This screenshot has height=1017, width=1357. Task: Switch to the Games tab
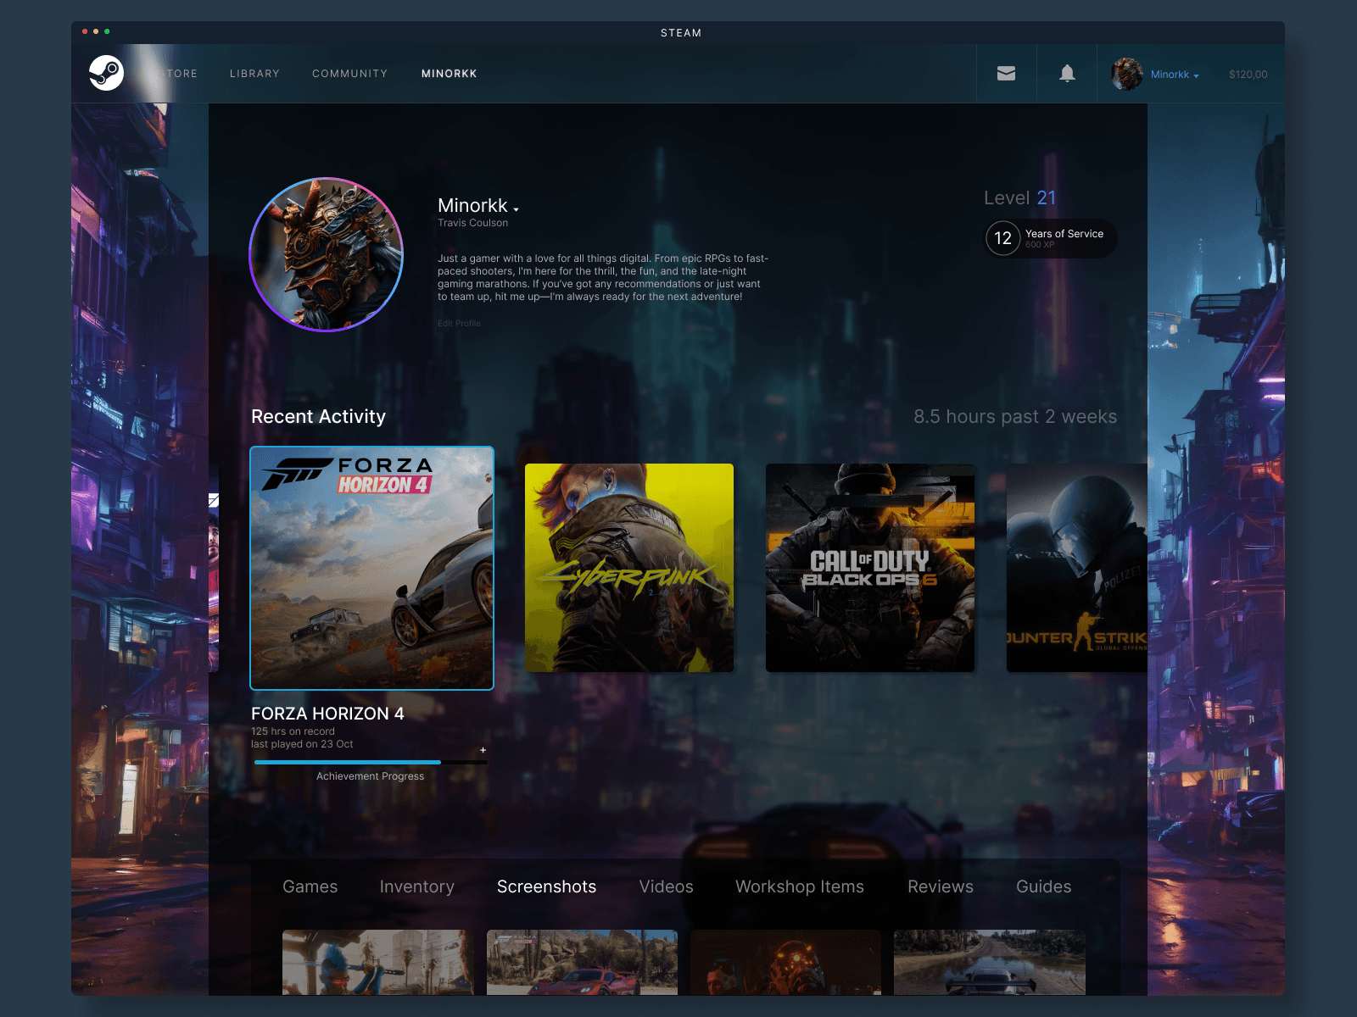310,886
